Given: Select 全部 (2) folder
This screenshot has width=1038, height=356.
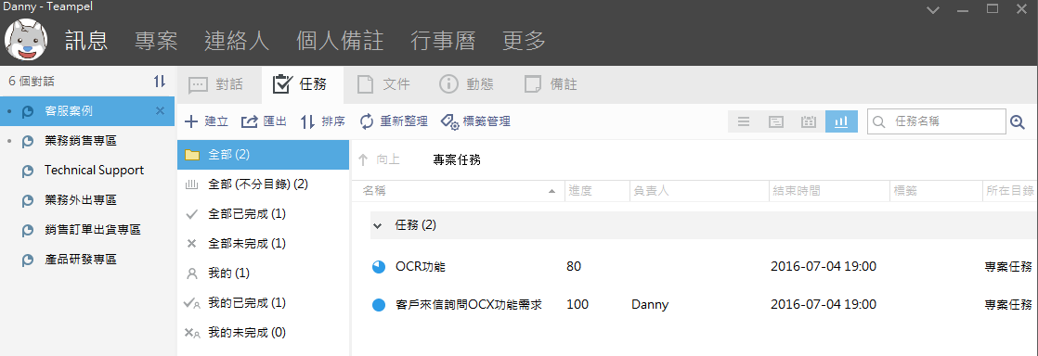Looking at the screenshot, I should [x=264, y=155].
